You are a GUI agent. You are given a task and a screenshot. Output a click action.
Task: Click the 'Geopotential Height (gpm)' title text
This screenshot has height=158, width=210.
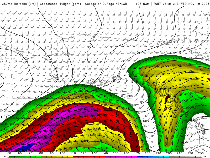[x=60, y=4]
